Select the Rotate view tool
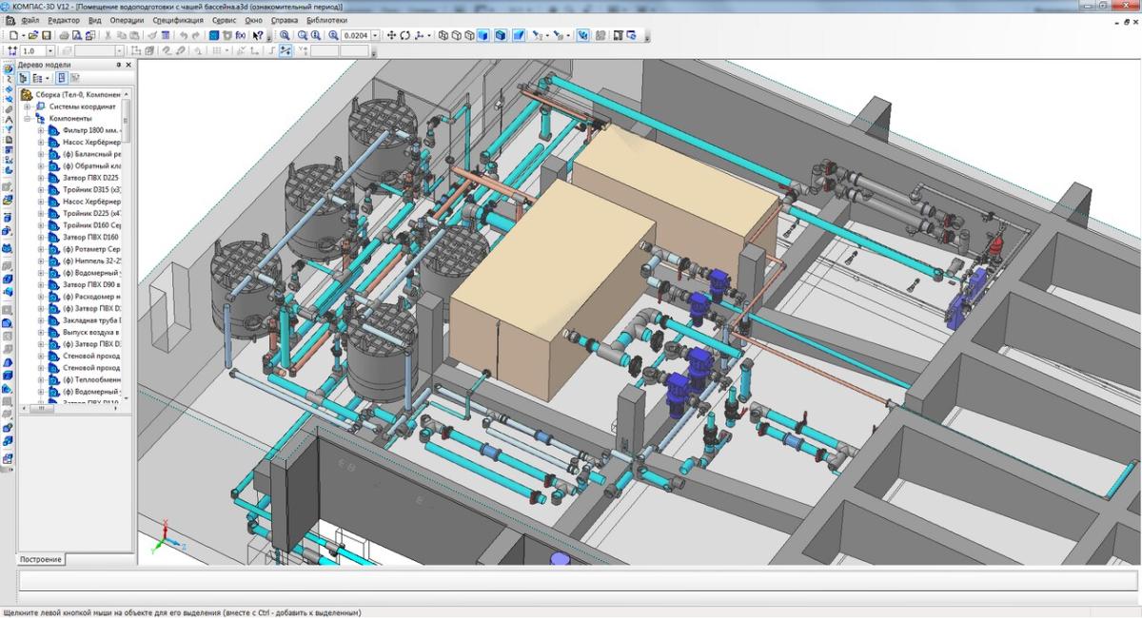This screenshot has width=1142, height=618. click(404, 35)
